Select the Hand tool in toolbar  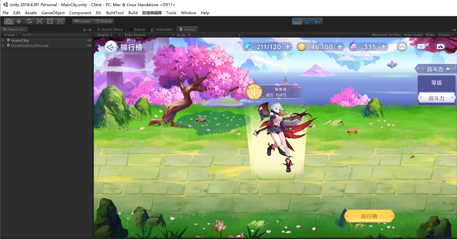[9, 21]
